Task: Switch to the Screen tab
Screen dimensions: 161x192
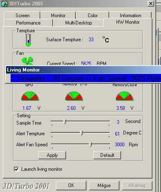Action: tap(22, 16)
